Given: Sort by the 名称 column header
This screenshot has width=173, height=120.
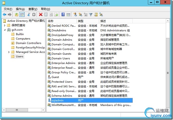Looking at the screenshot, I should click(62, 21).
